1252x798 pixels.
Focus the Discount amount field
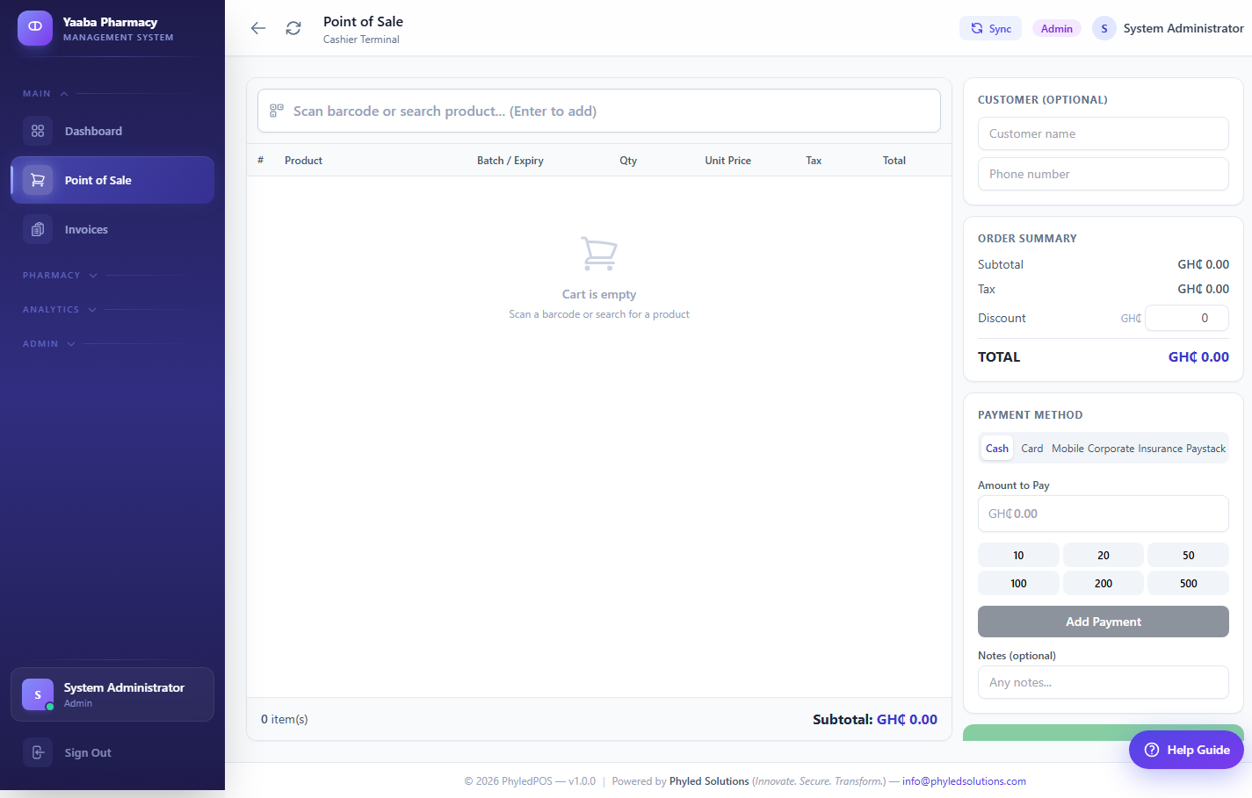1187,318
